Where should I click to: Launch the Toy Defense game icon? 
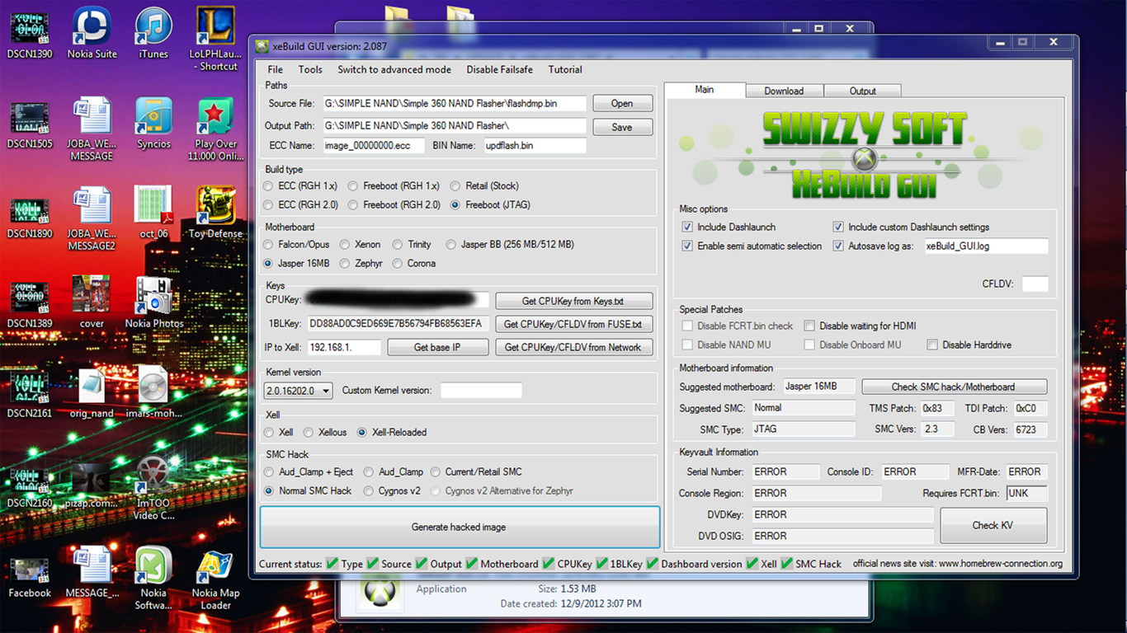(215, 213)
